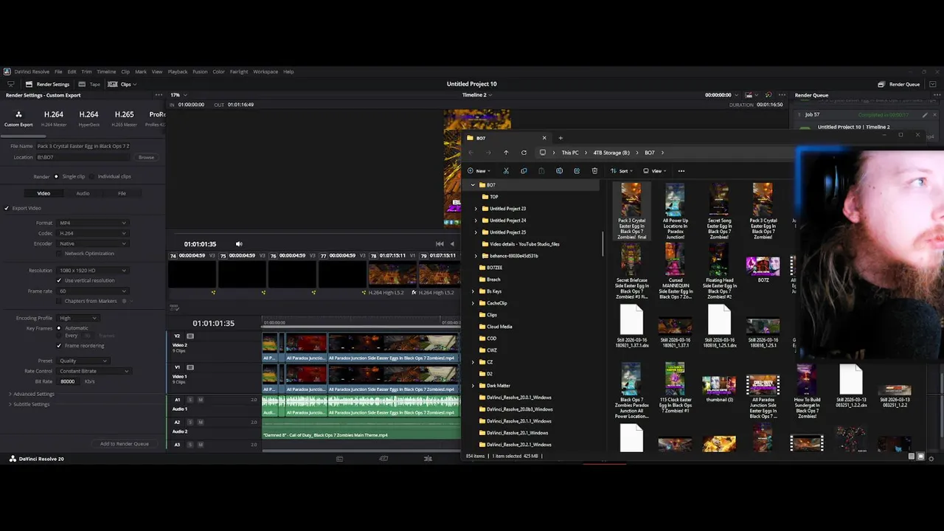944x531 pixels.
Task: Open the Playback menu
Action: [x=178, y=72]
